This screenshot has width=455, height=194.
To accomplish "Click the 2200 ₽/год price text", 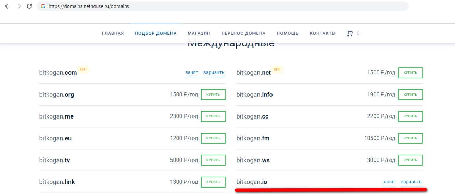I will pos(381,116).
